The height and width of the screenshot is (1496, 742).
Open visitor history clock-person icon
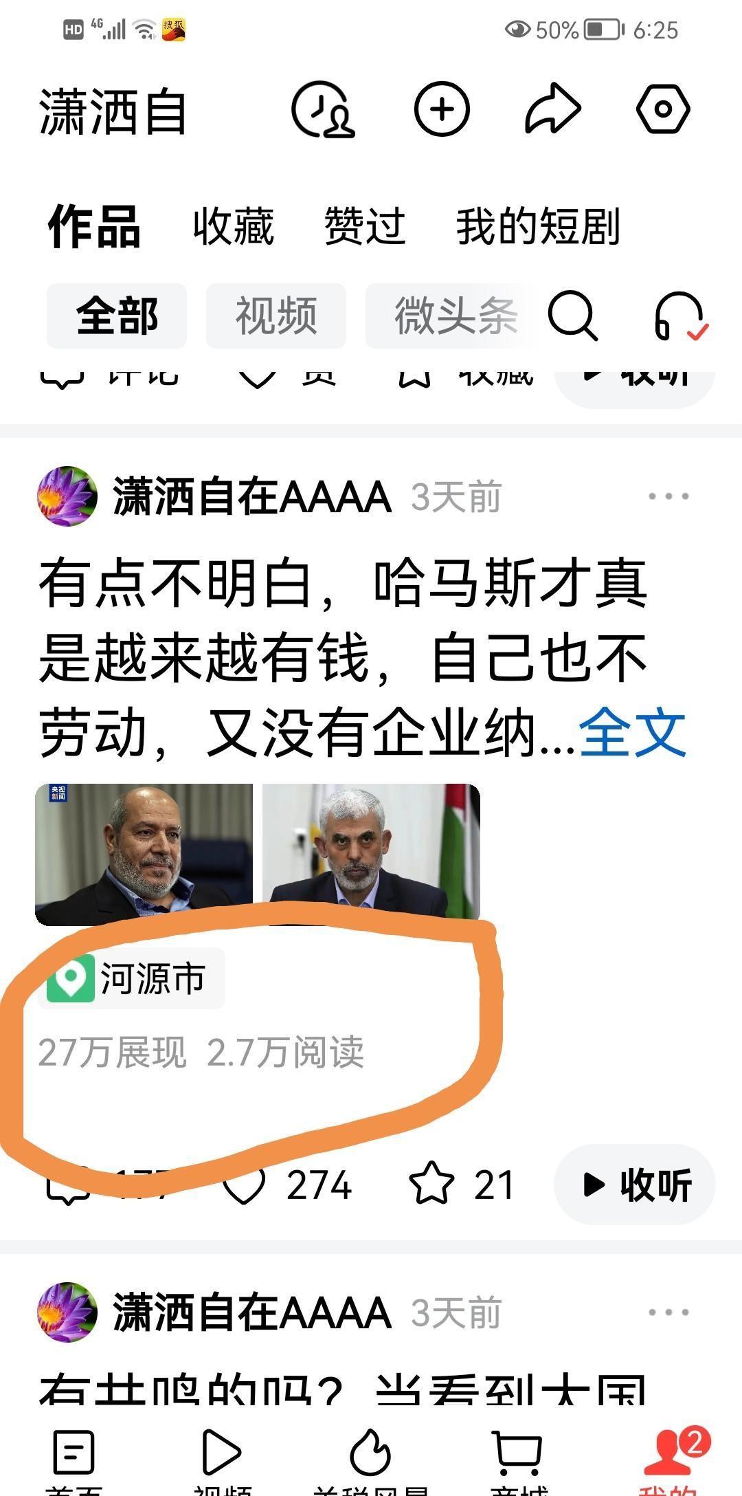click(x=324, y=110)
